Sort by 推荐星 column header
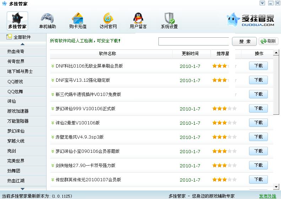The image size is (281, 199). pyautogui.click(x=223, y=54)
